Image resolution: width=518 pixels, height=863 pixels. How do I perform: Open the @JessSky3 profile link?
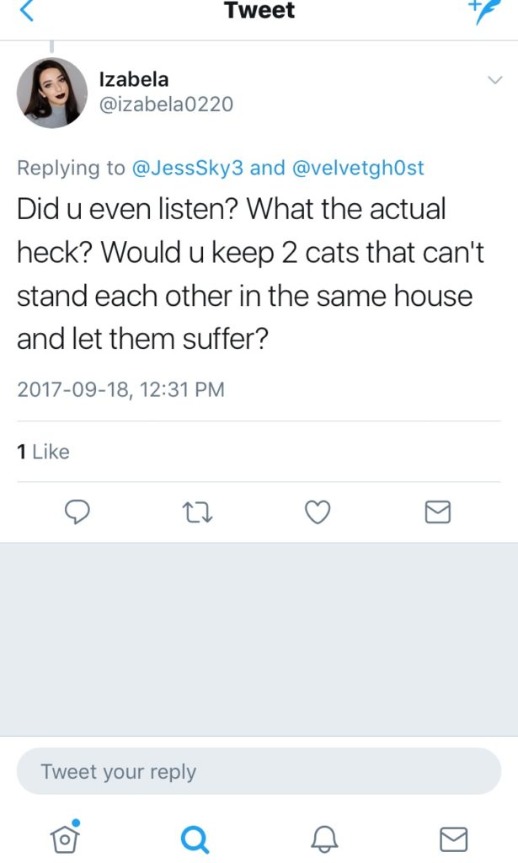(x=189, y=168)
